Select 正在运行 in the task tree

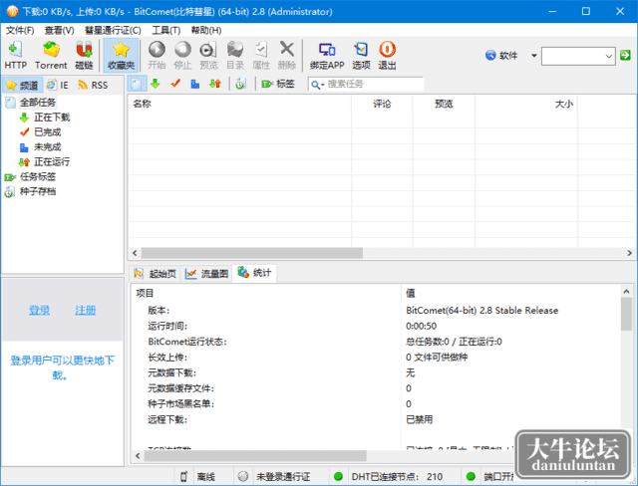[52, 161]
